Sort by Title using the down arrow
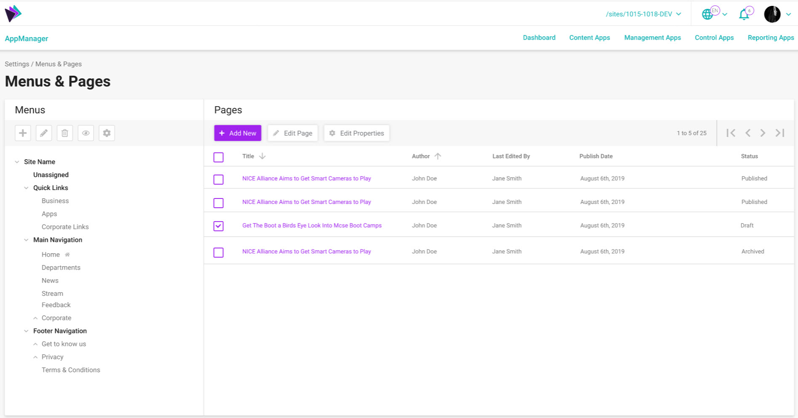 tap(262, 156)
